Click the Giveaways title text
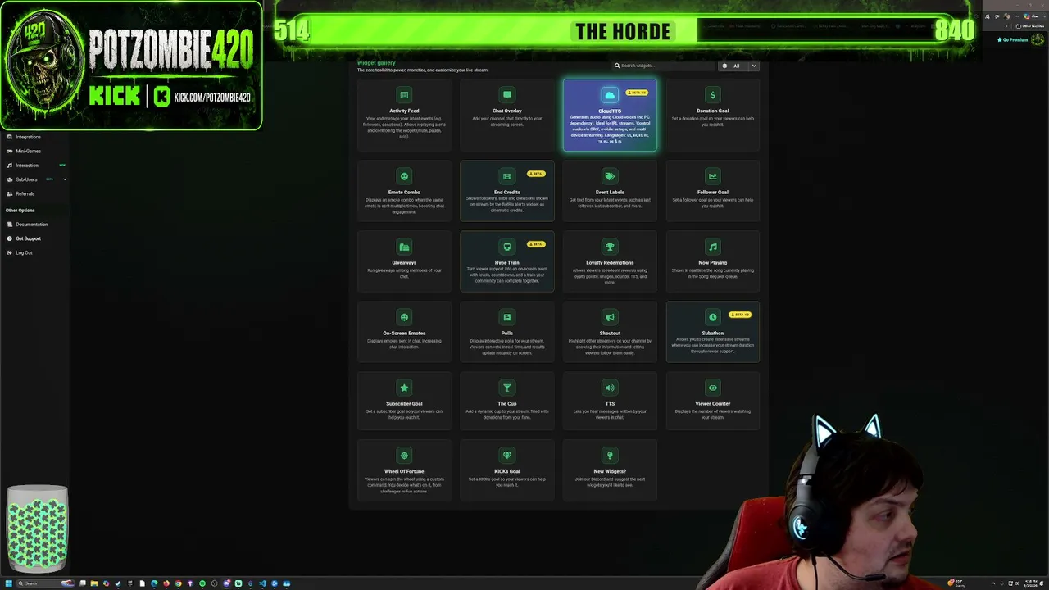The image size is (1049, 590). pos(404,262)
